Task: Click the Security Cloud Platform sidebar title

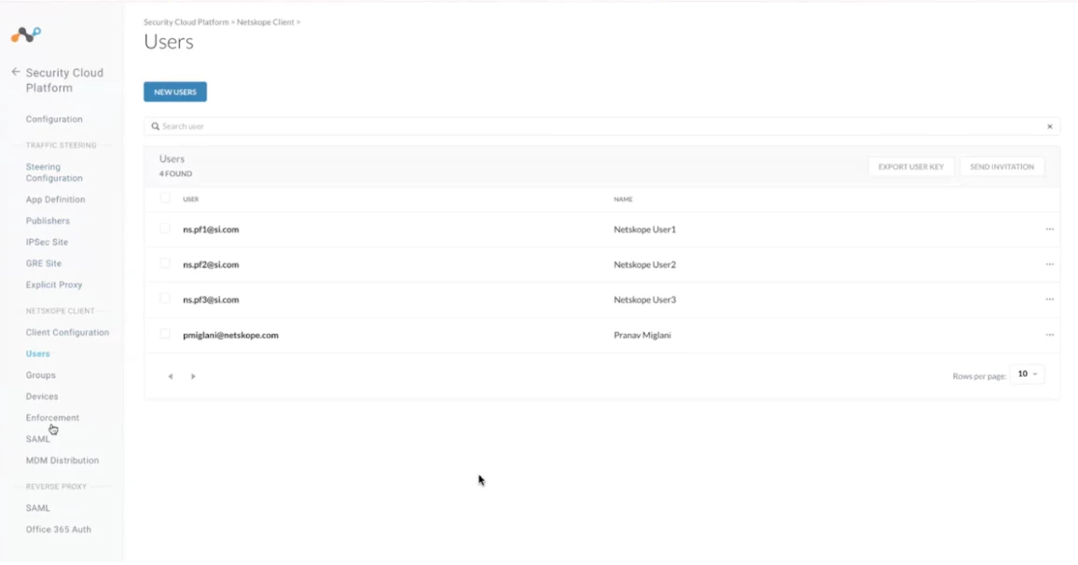Action: pyautogui.click(x=64, y=80)
